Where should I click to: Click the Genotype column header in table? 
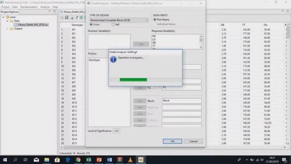coord(77,25)
